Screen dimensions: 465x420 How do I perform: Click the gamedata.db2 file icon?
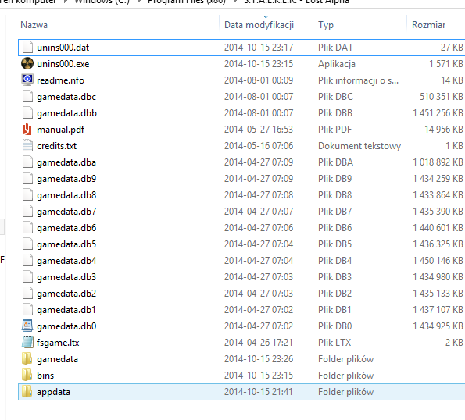tap(27, 294)
